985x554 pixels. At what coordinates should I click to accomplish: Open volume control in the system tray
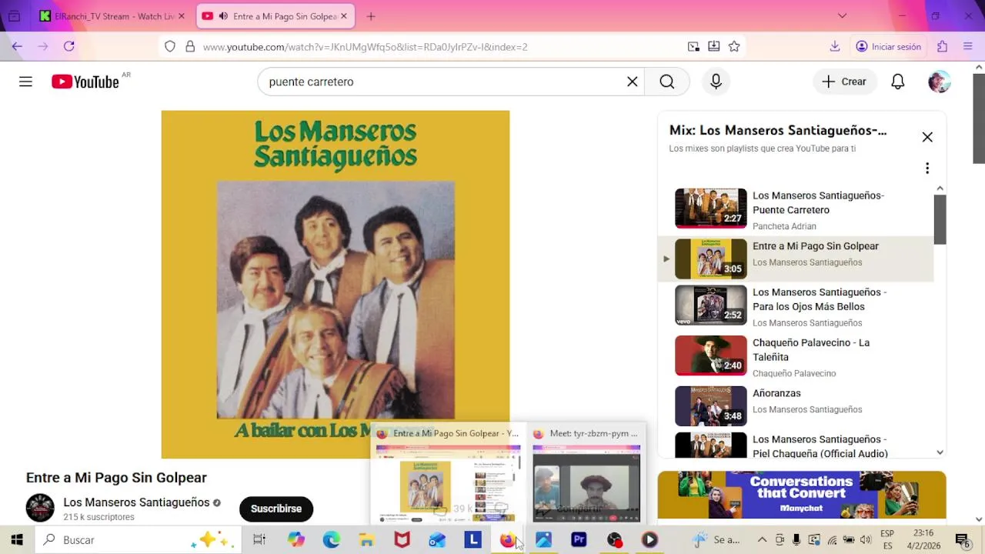click(x=866, y=539)
